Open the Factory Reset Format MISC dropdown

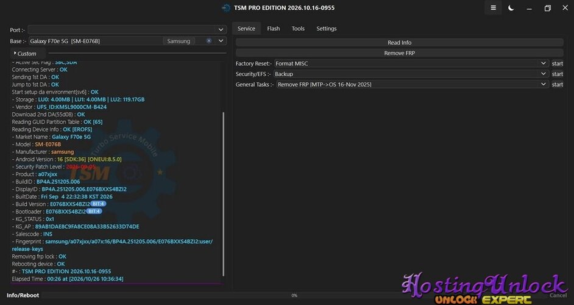click(x=411, y=63)
